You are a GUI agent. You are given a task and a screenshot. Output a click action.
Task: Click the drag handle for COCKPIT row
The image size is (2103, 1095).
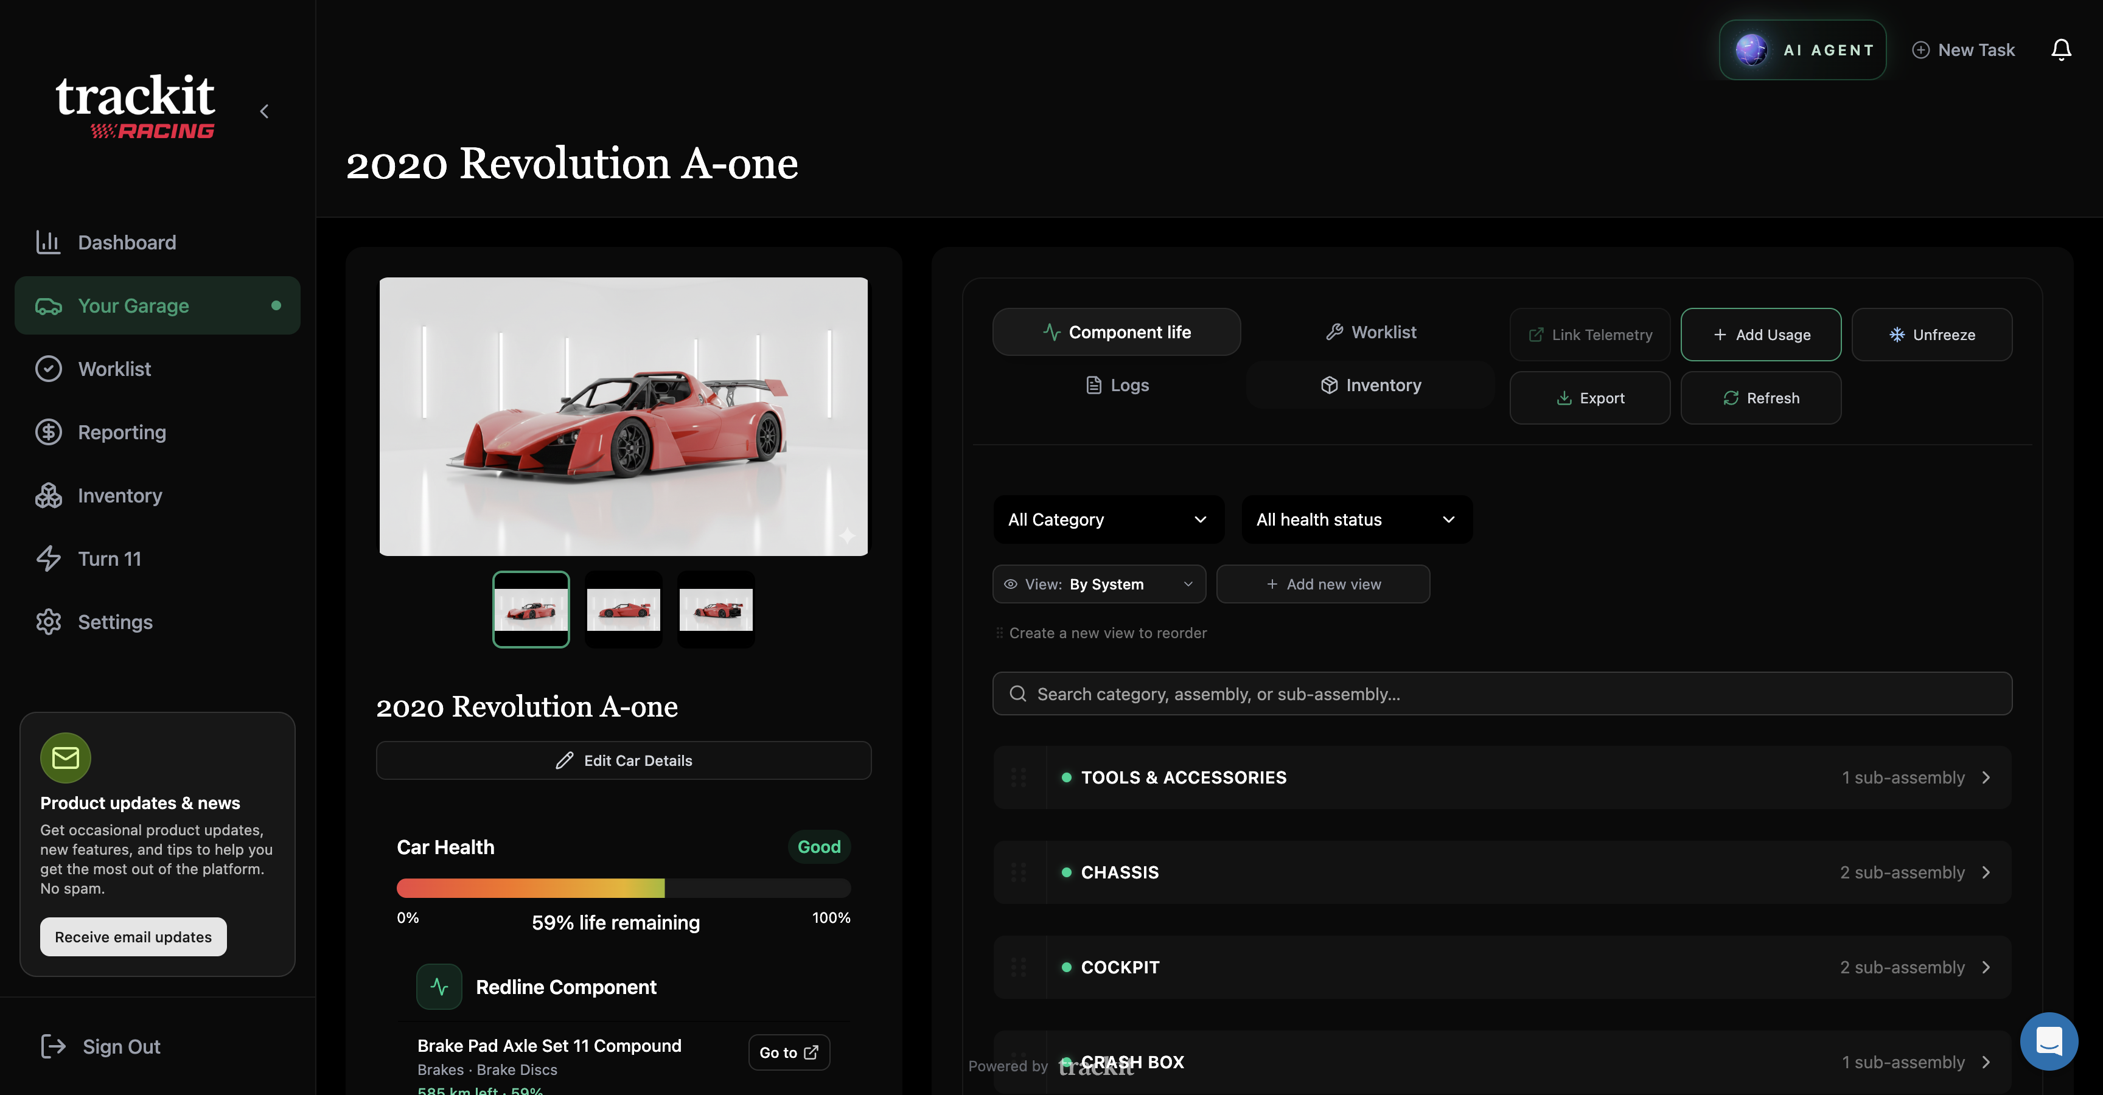pyautogui.click(x=1018, y=967)
